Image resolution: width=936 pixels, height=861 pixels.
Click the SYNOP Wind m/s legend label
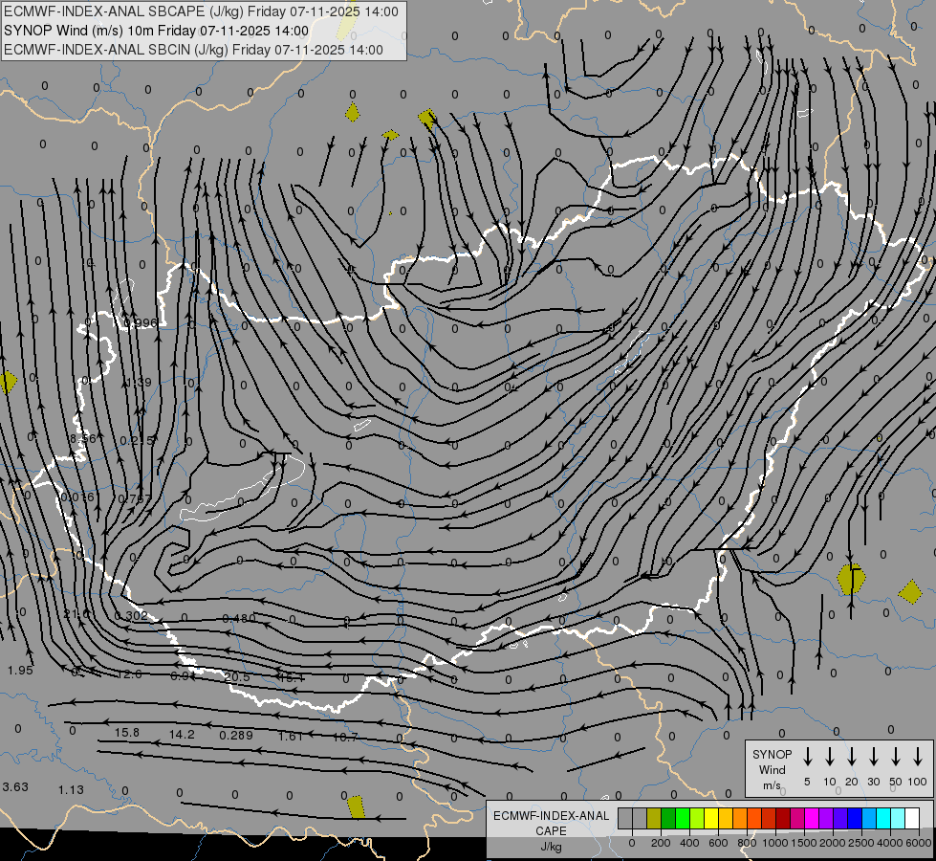click(772, 769)
